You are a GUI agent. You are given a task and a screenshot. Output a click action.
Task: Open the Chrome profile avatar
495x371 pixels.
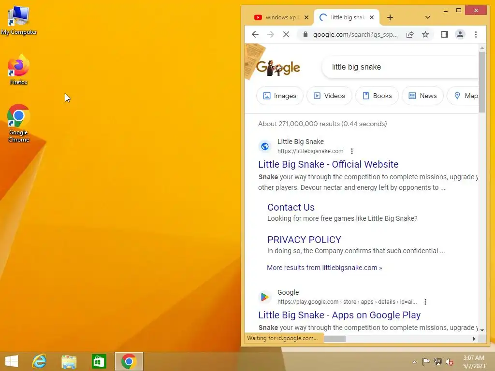tap(460, 34)
